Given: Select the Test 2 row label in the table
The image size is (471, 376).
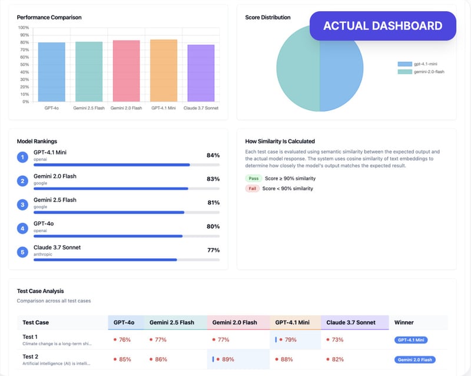Looking at the screenshot, I should (x=30, y=357).
